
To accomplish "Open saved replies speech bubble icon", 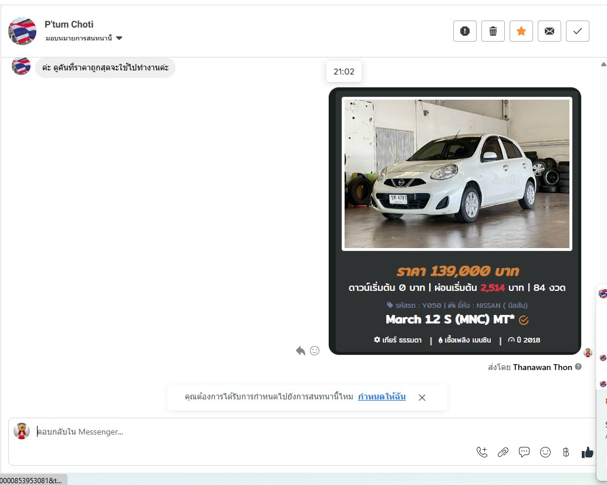I will coord(524,452).
